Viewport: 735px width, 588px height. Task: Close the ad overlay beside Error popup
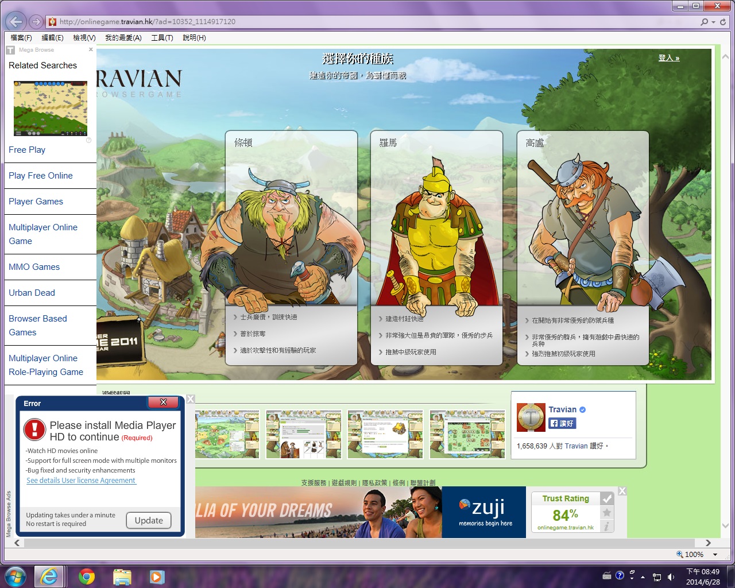coord(191,399)
